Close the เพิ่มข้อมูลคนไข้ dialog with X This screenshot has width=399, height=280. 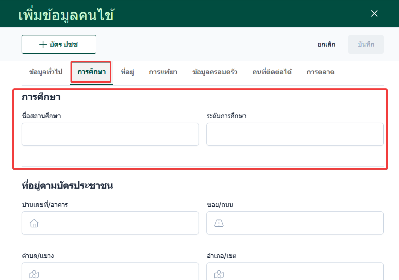[374, 14]
